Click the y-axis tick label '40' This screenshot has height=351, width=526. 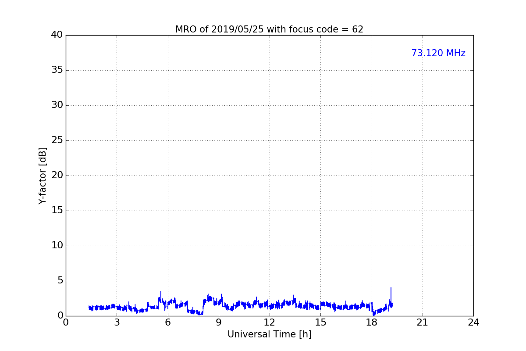coord(57,35)
